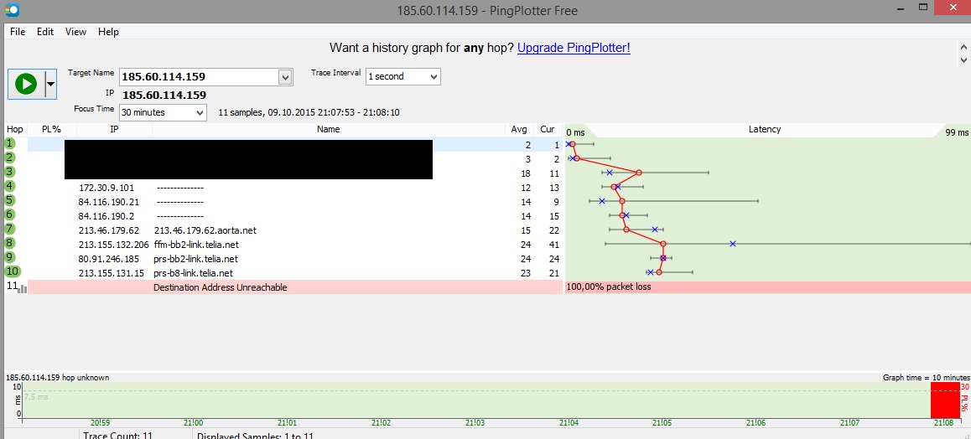Click the 0 ms latency scale label

coord(575,132)
